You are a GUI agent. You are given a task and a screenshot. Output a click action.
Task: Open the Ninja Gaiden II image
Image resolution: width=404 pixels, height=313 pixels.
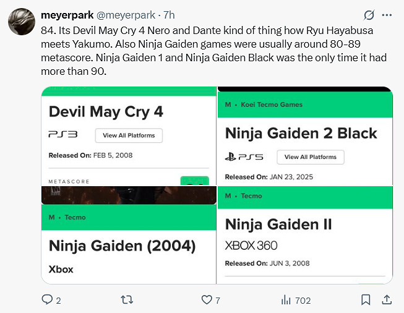(304, 235)
